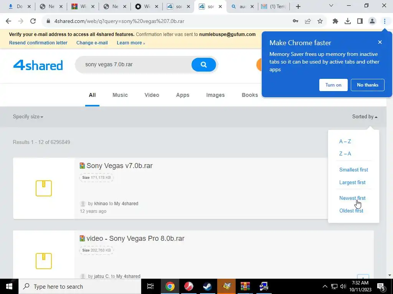Open the saved passwords key icon

click(x=296, y=21)
